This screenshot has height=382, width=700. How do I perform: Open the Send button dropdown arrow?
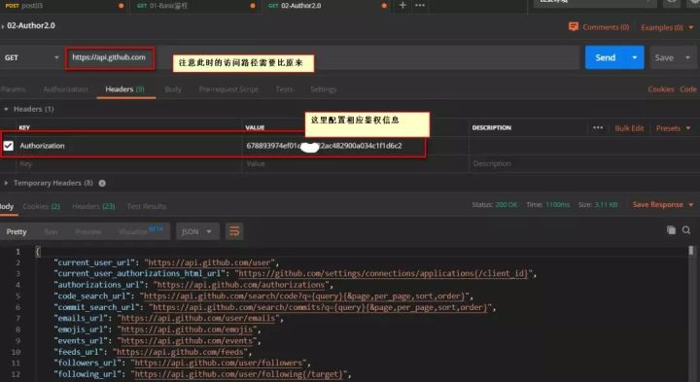point(634,57)
